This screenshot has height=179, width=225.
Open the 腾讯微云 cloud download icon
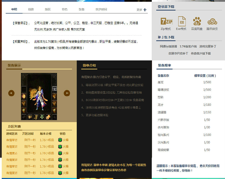[x=212, y=22]
